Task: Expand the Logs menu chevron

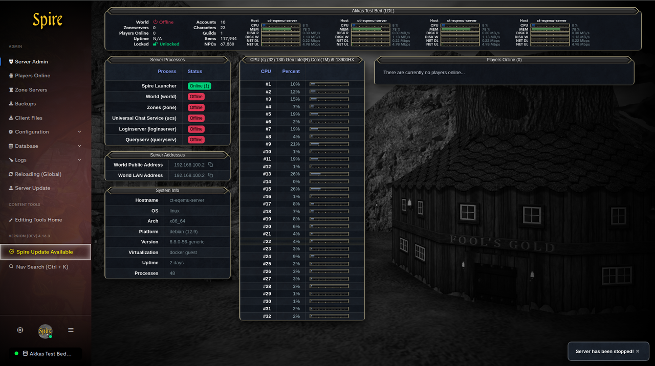Action: pyautogui.click(x=79, y=160)
